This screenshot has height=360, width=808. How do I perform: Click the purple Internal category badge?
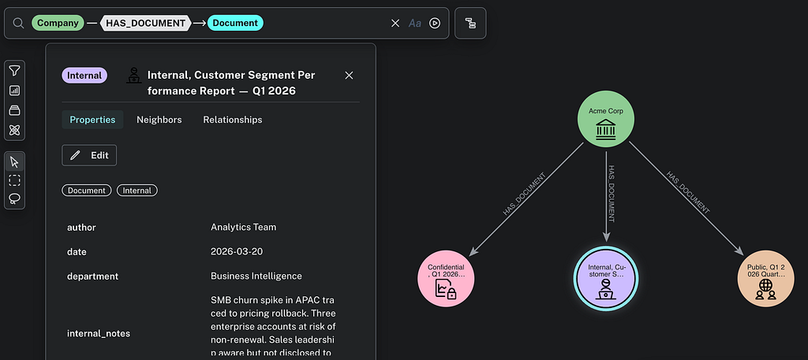[x=84, y=76]
